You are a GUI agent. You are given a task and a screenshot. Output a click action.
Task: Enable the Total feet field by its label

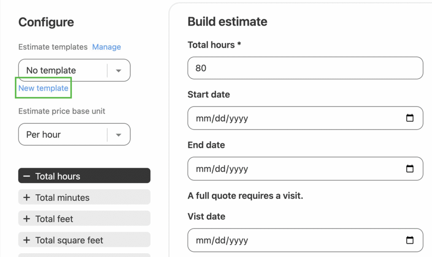pyautogui.click(x=54, y=219)
